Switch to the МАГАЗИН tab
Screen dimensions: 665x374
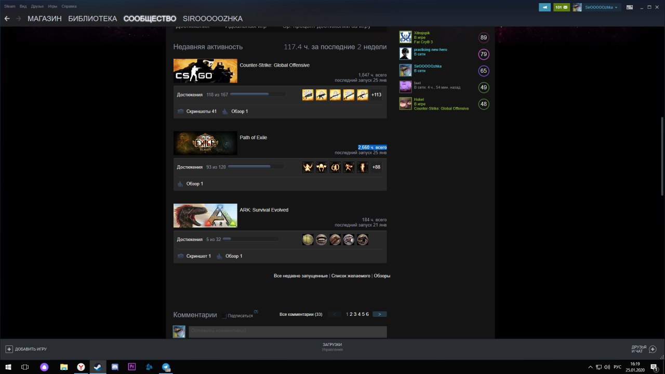(45, 18)
